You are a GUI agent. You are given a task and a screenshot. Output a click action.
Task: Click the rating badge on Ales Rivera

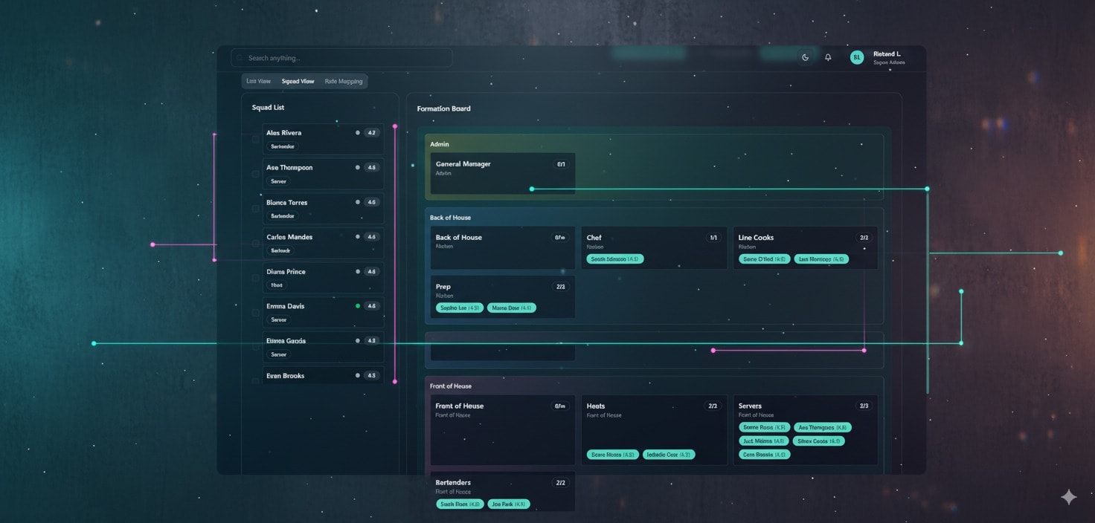[x=372, y=133]
